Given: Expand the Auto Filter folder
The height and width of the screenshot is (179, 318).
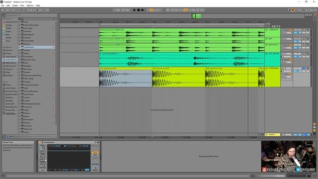Looking at the screenshot, I should pyautogui.click(x=20, y=28).
